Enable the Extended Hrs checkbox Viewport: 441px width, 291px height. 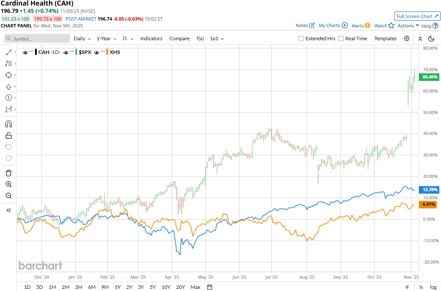coord(302,39)
